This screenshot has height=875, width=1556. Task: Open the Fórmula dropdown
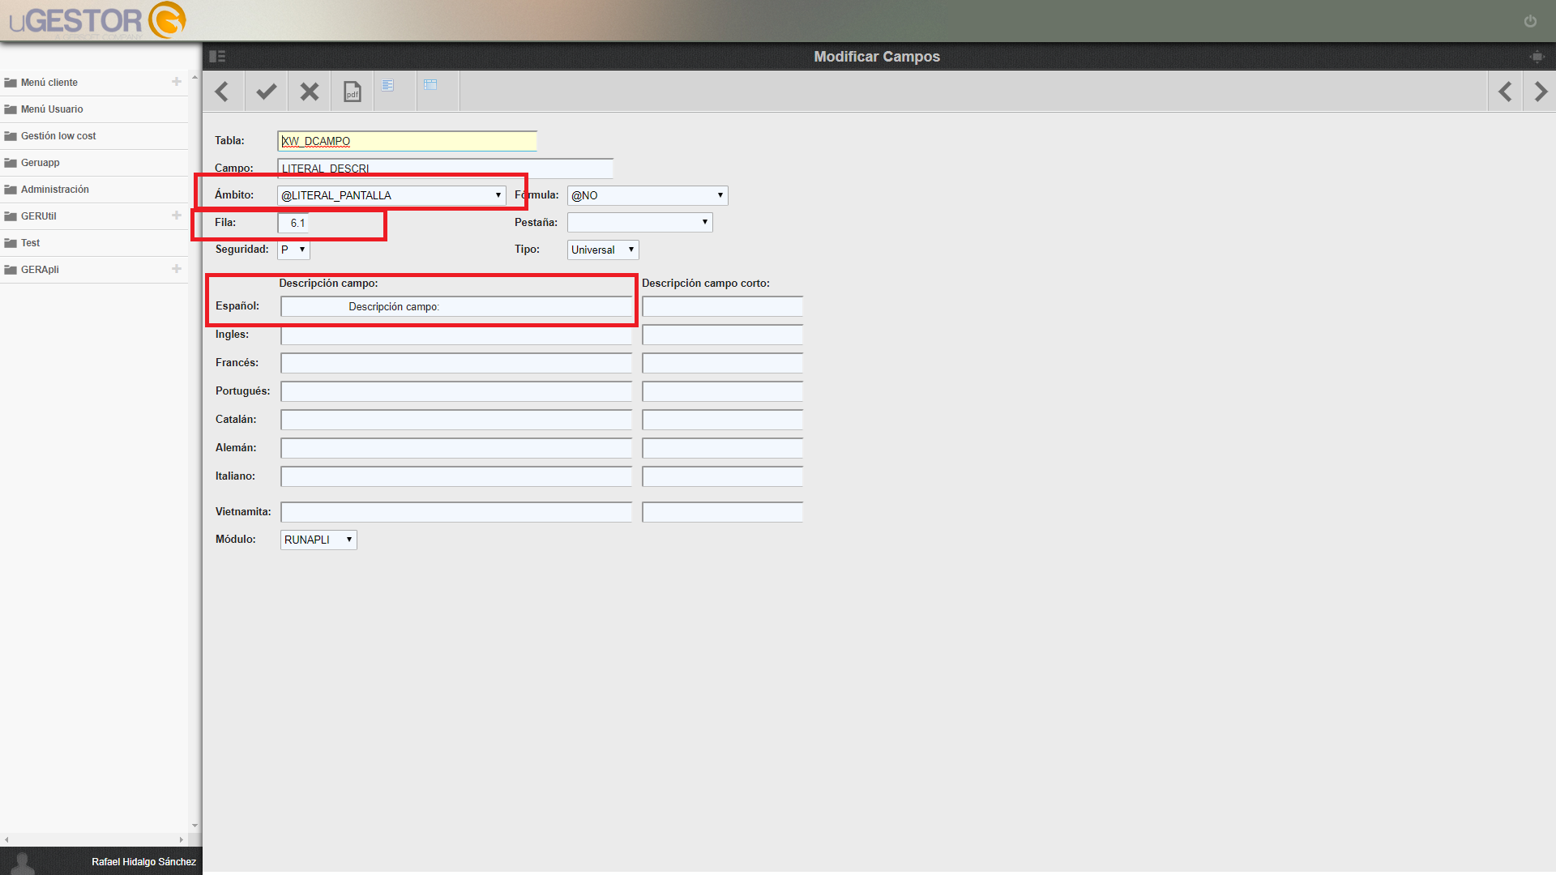[648, 195]
